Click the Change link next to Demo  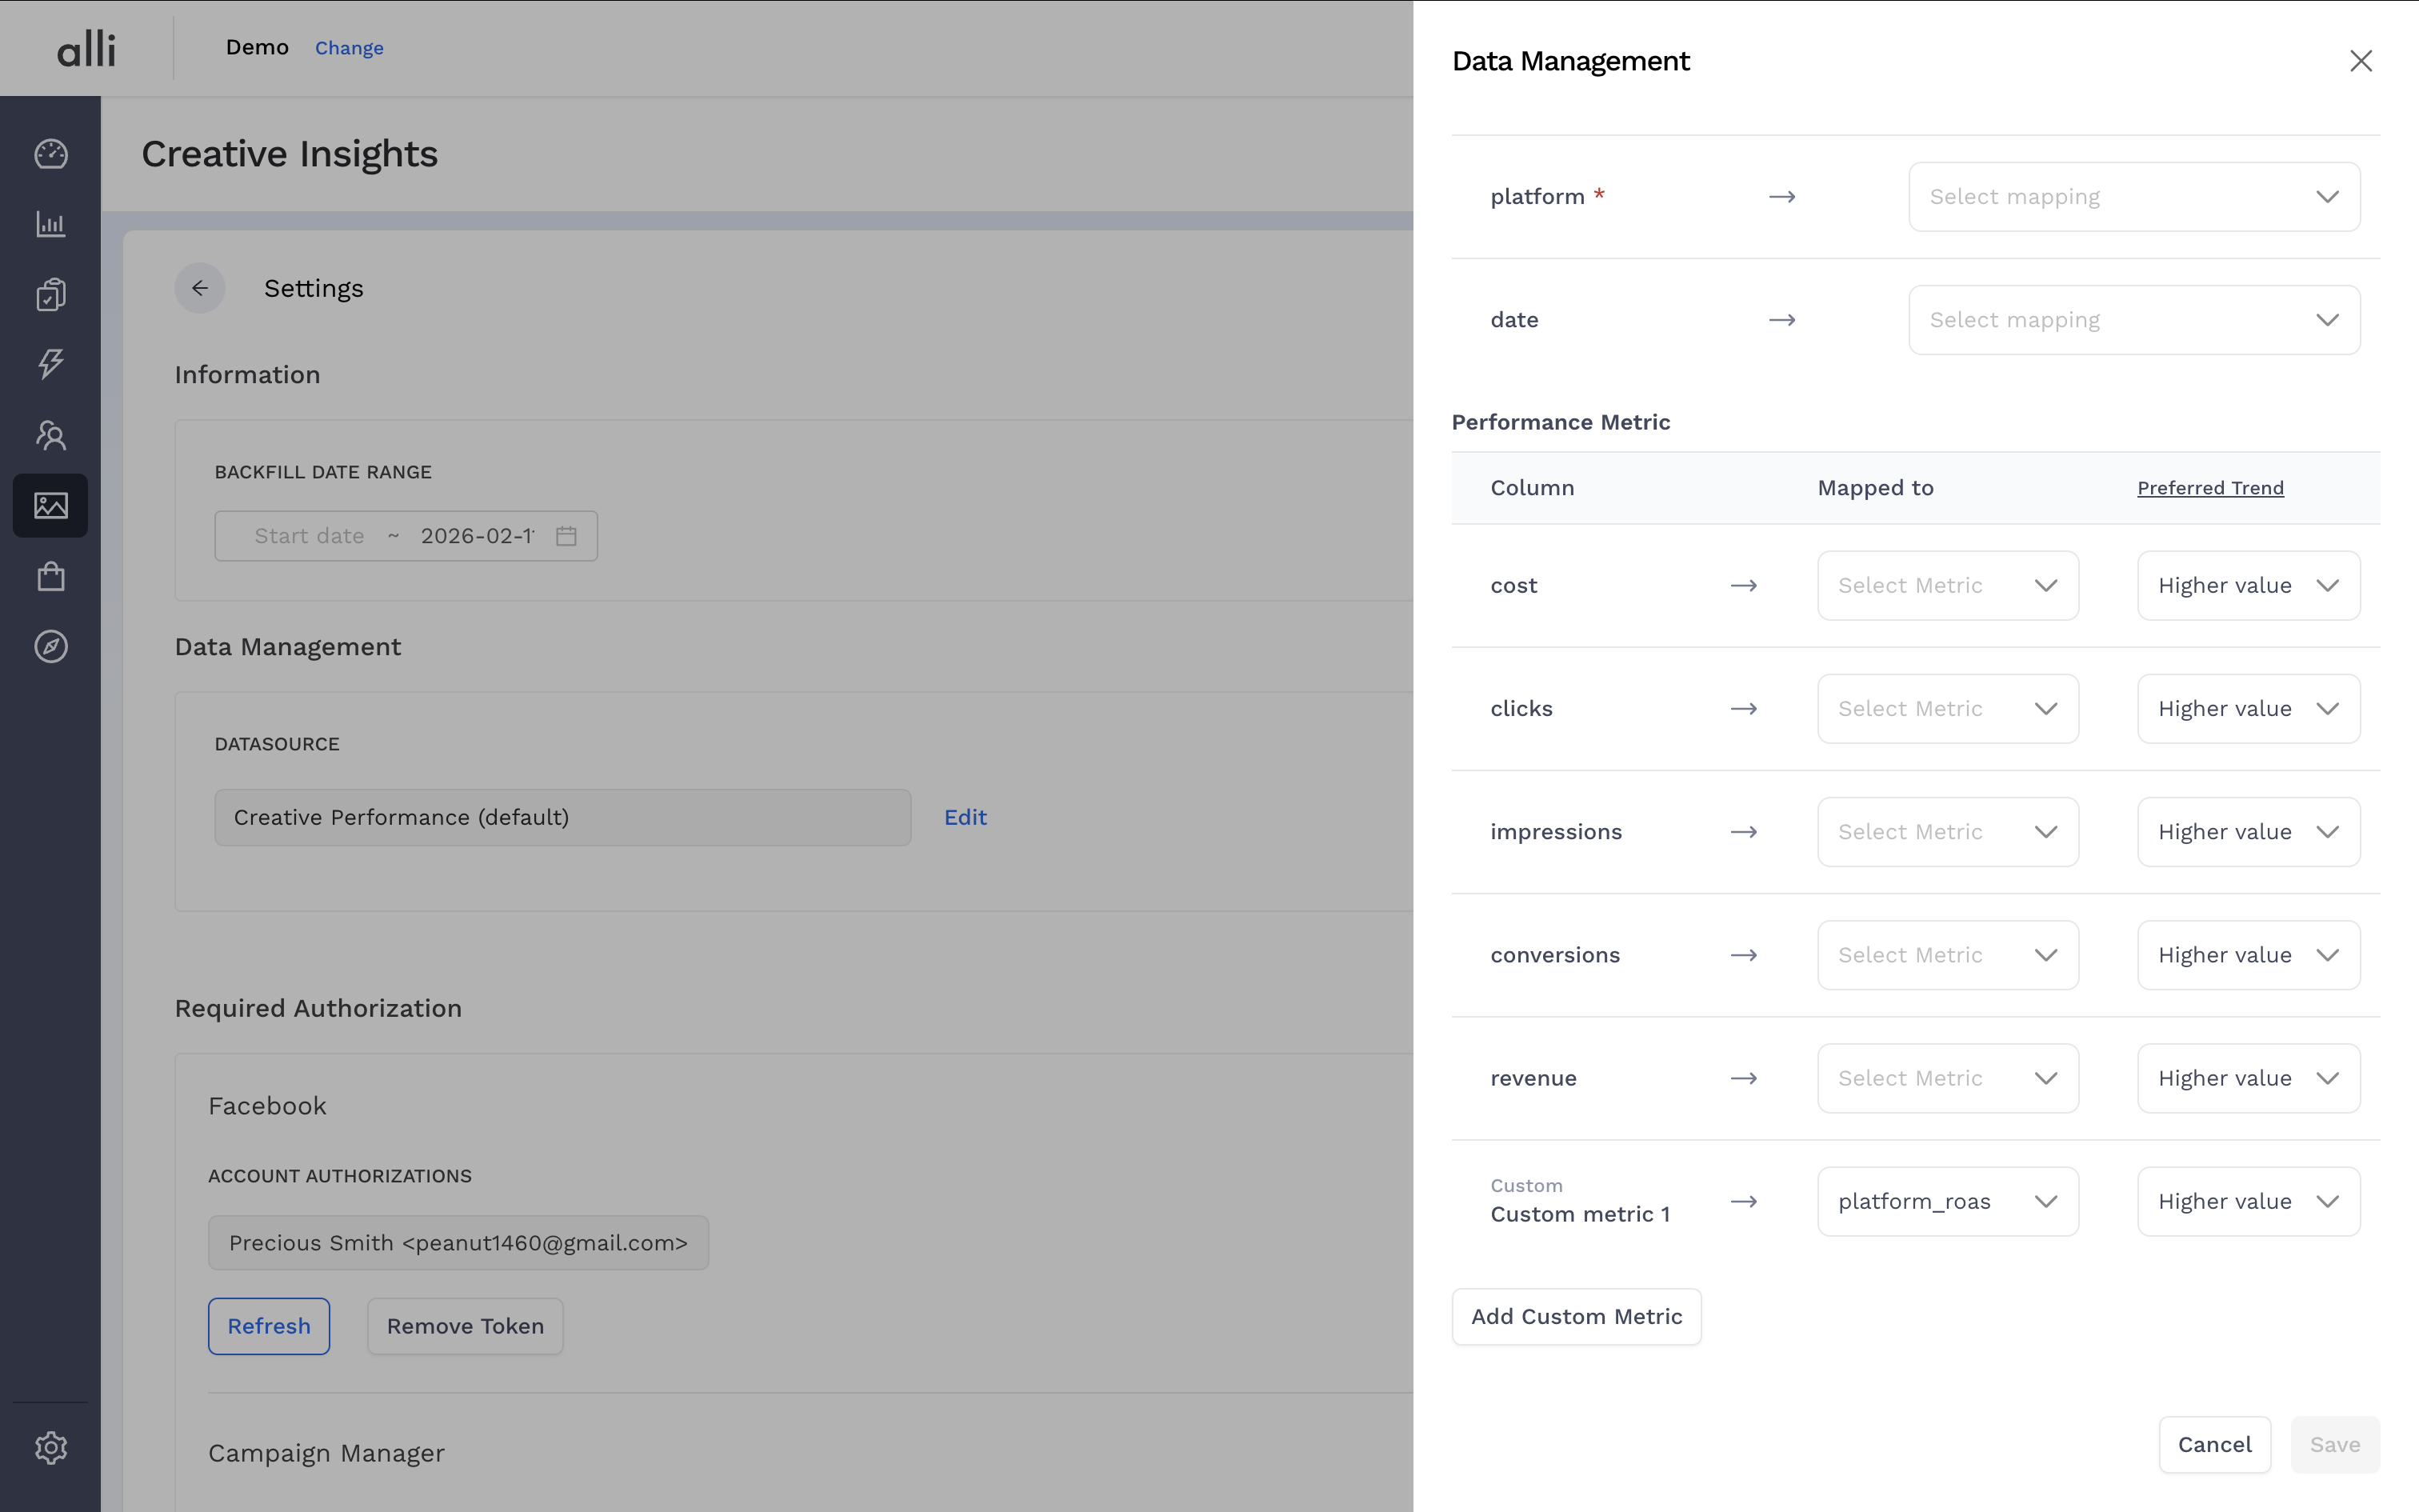(x=349, y=48)
